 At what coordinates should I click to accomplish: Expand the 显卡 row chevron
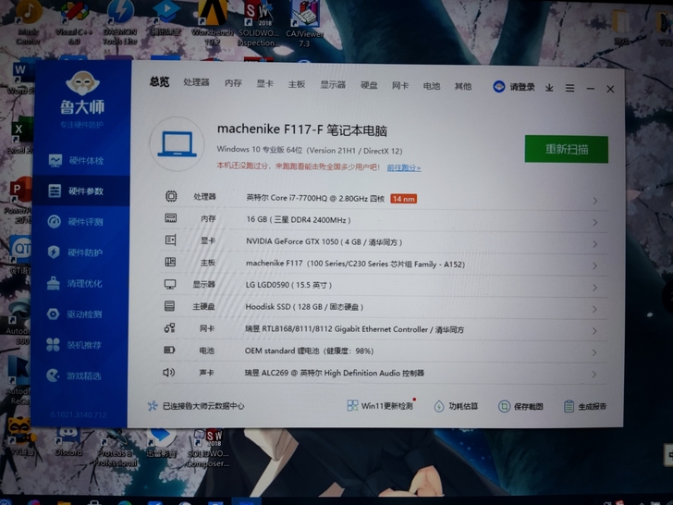click(x=595, y=244)
